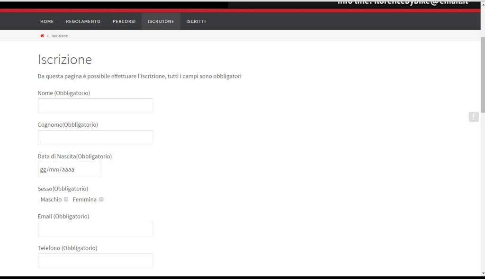Image resolution: width=485 pixels, height=279 pixels.
Task: Tick the Femmina checkbox
Action: 101,199
